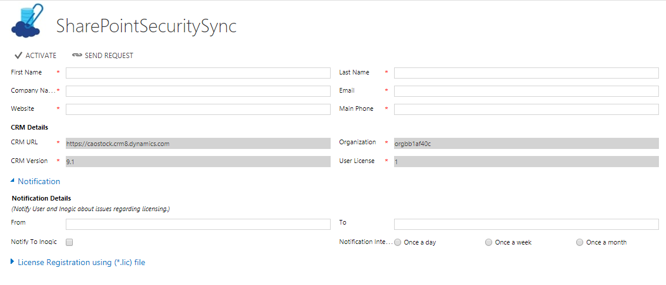Select the Once a month radio button

click(579, 242)
